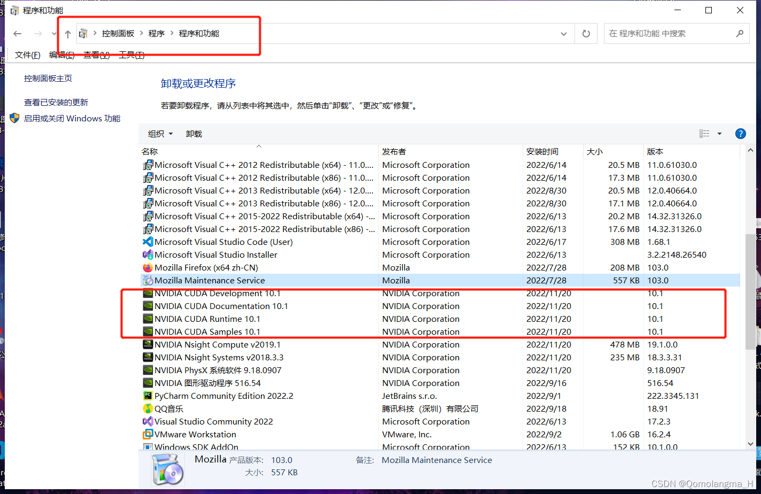The width and height of the screenshot is (761, 494).
Task: Click the blue Help question mark icon
Action: [740, 134]
